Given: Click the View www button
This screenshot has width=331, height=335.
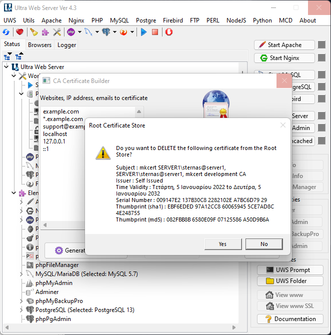Looking at the screenshot, I should click(x=290, y=295).
